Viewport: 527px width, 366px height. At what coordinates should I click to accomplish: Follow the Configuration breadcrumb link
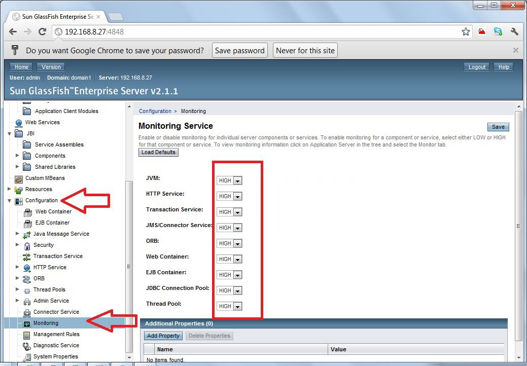[155, 111]
